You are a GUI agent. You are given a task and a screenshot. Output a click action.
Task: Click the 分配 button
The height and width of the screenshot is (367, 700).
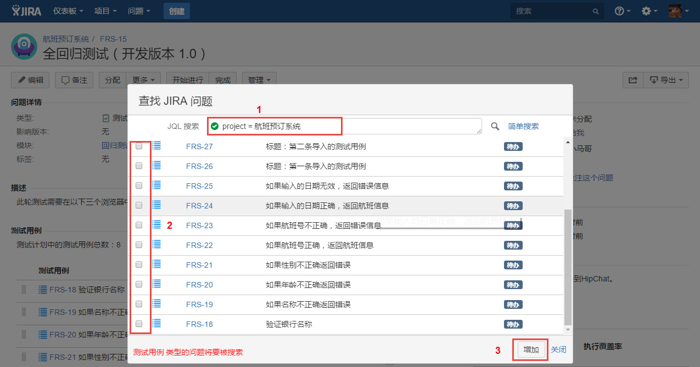point(113,80)
